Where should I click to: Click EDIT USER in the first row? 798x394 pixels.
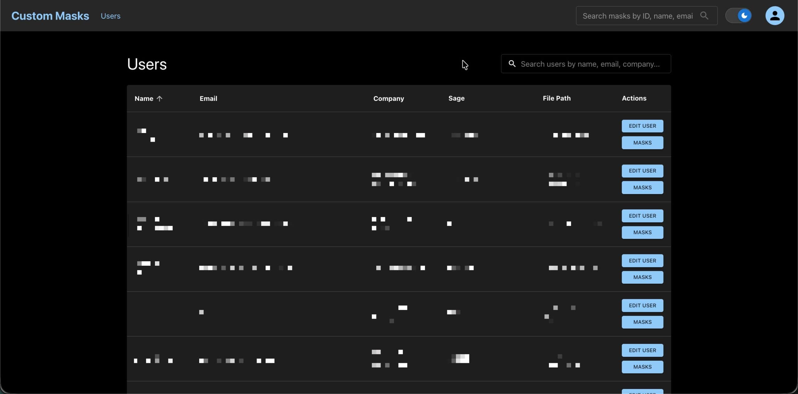(x=642, y=126)
